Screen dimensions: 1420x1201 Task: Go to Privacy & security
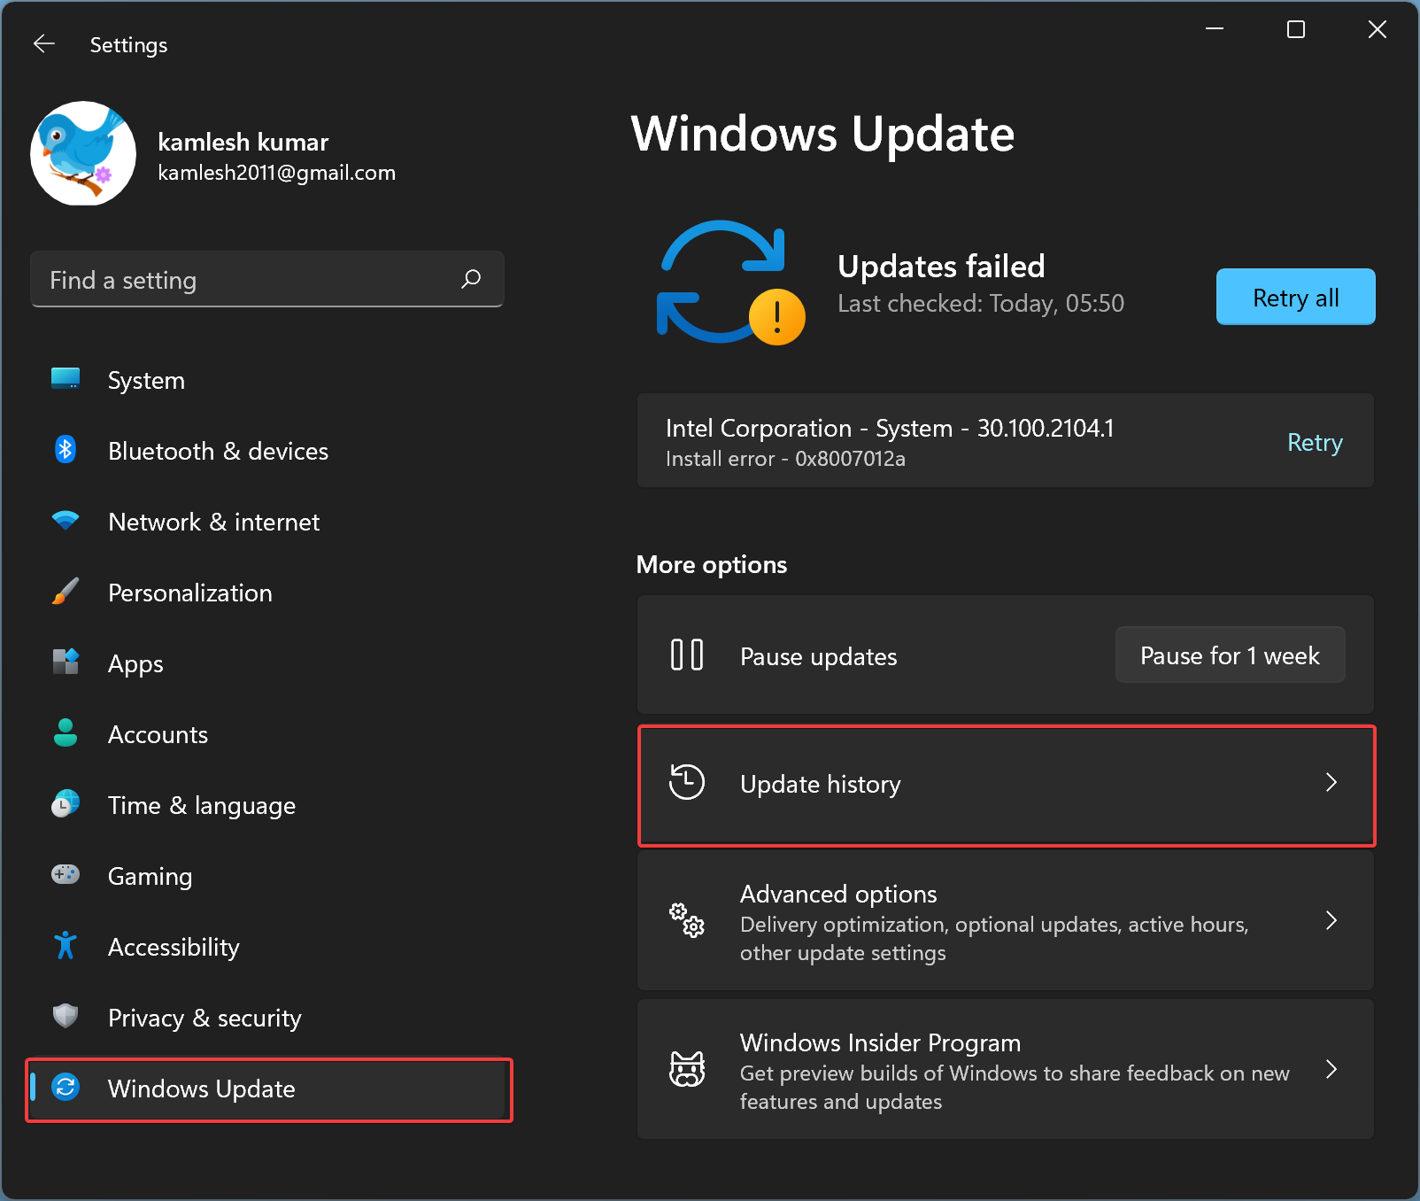[x=267, y=1018]
